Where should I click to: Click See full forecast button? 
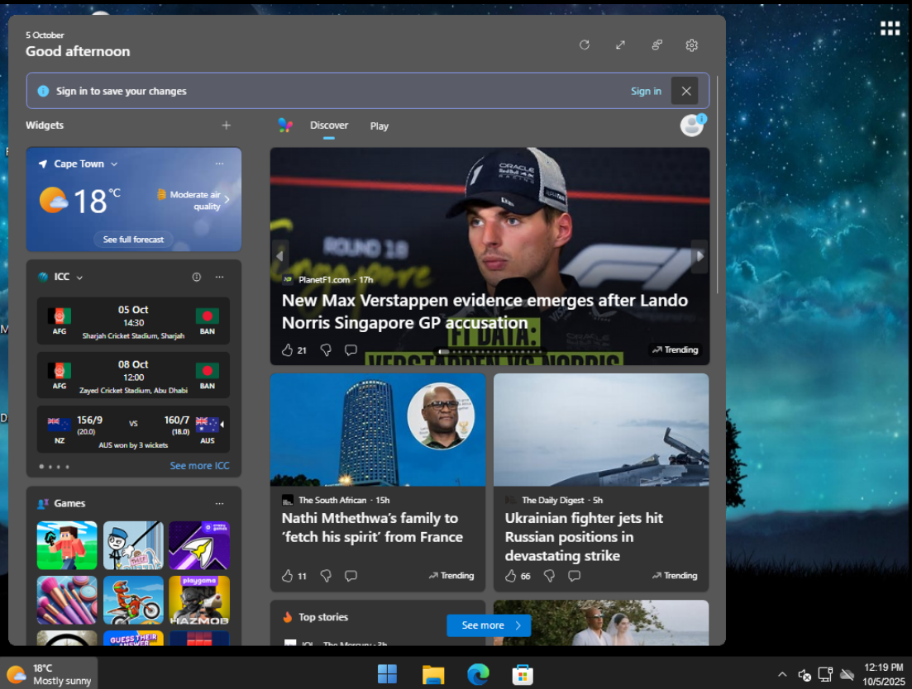(133, 240)
